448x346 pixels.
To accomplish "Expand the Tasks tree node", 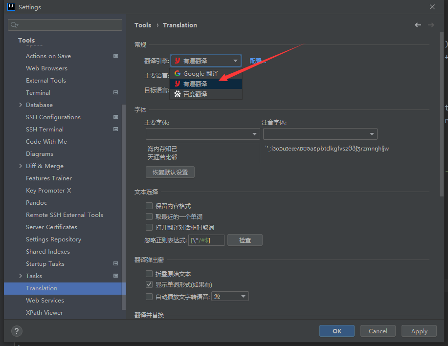I will [x=21, y=276].
